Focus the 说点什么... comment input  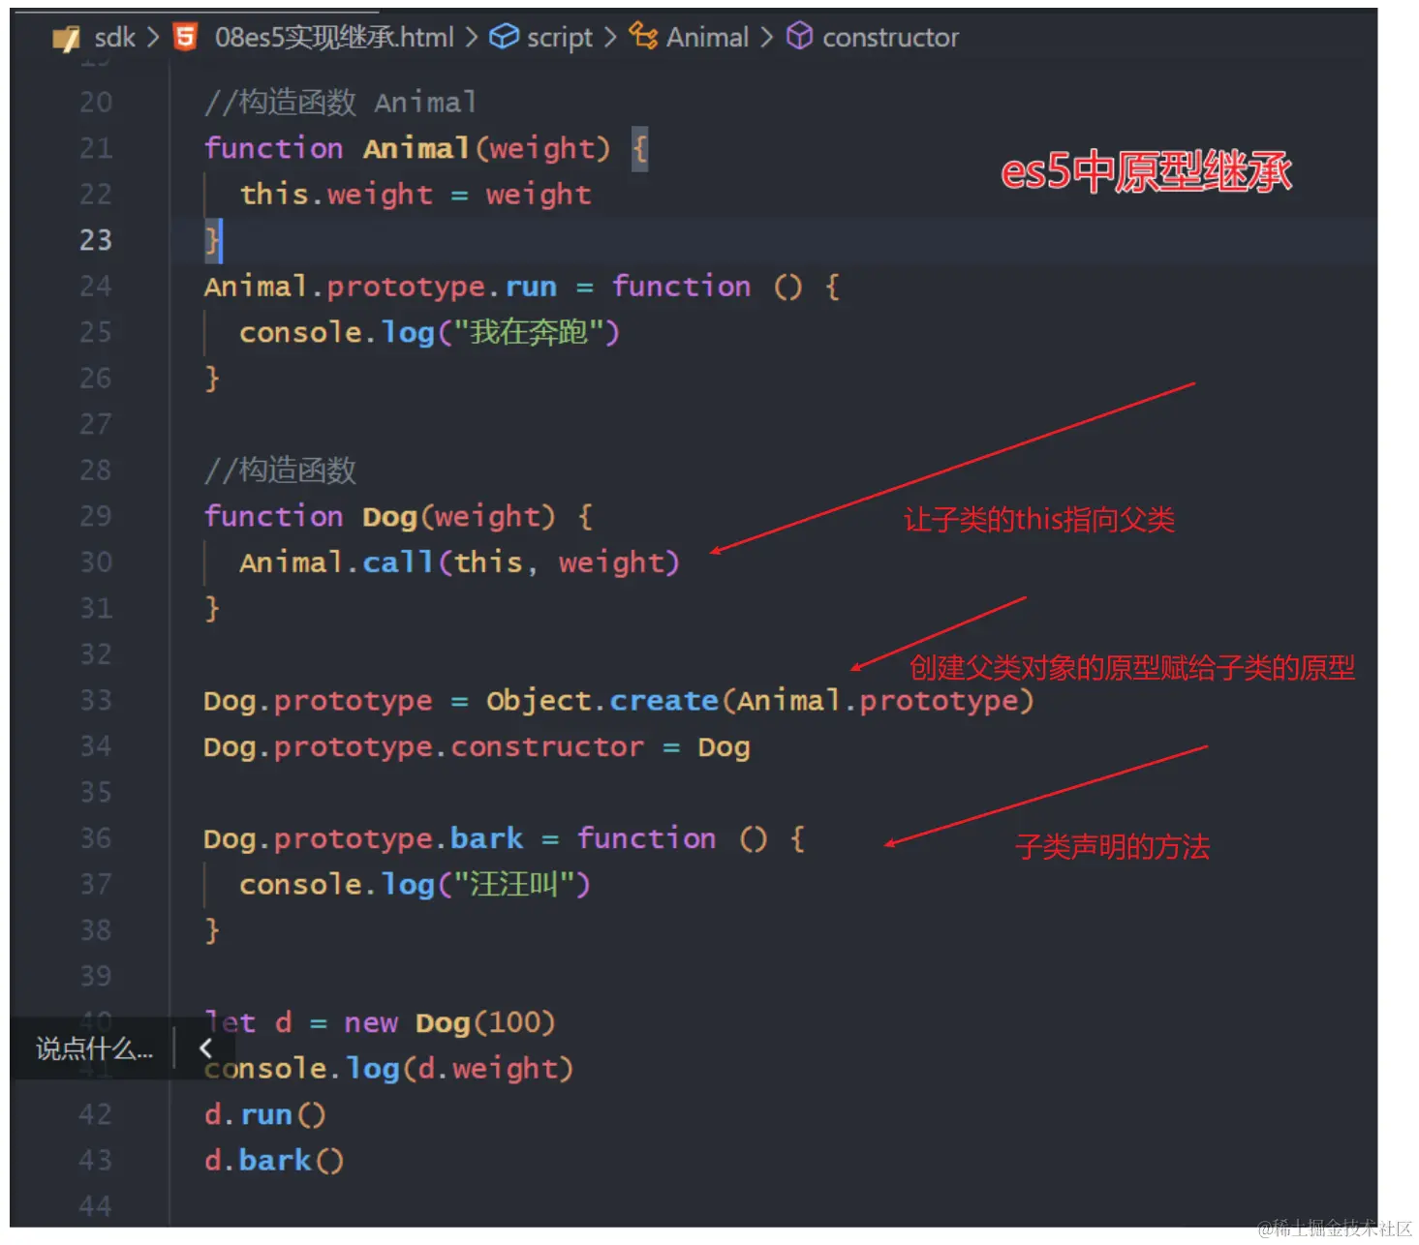(x=94, y=1048)
